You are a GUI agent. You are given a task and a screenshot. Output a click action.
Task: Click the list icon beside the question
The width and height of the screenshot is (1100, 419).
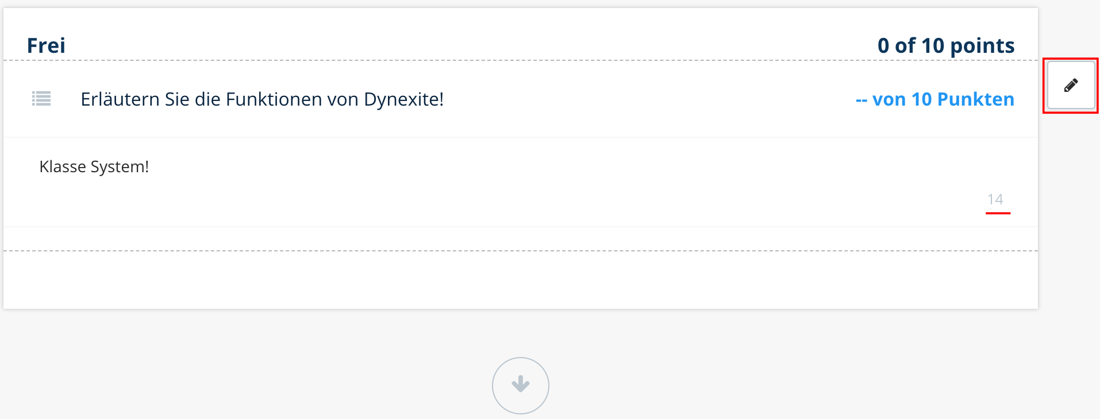pos(41,99)
